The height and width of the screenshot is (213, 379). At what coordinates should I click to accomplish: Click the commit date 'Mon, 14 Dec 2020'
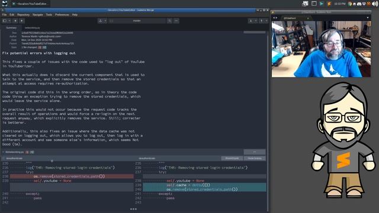click(x=37, y=40)
